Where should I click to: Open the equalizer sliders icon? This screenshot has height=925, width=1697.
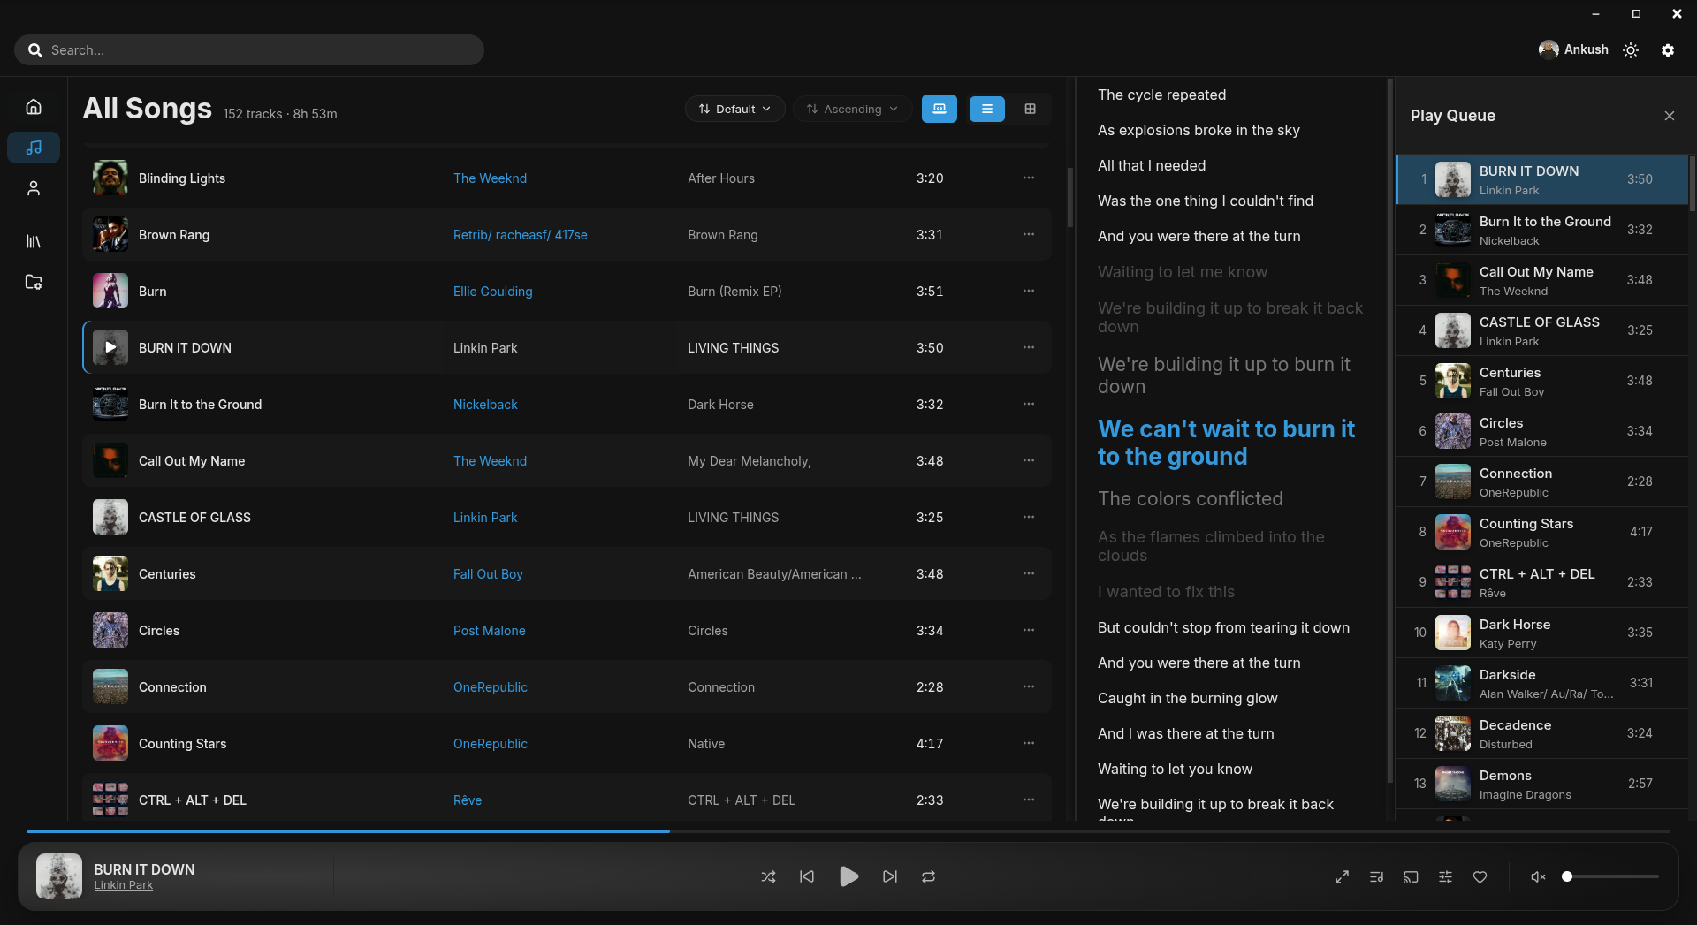tap(1445, 876)
